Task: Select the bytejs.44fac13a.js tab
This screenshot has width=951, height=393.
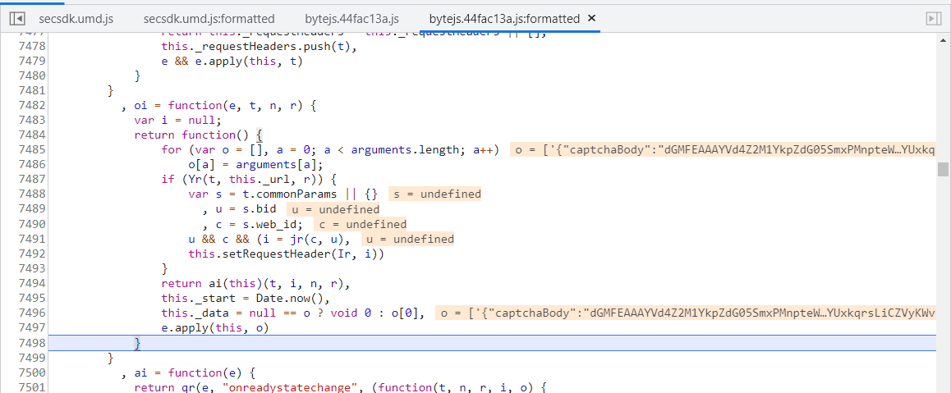Action: [x=351, y=19]
